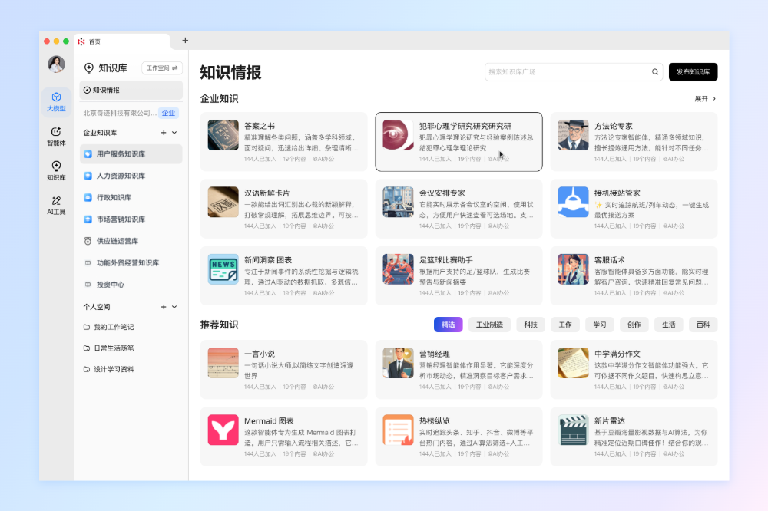
Task: Add a new 个人空间 item with plus icon
Action: pos(164,307)
